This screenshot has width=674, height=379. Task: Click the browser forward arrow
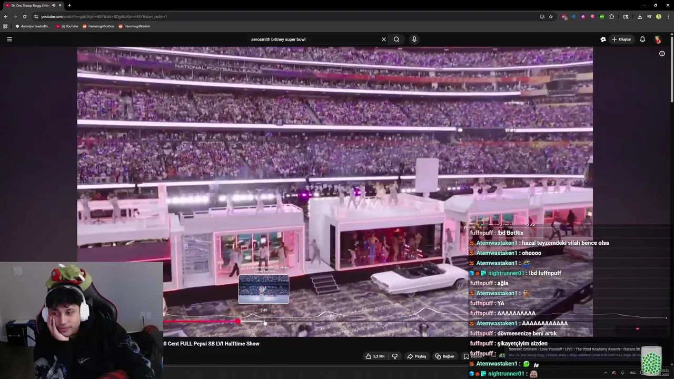(15, 16)
